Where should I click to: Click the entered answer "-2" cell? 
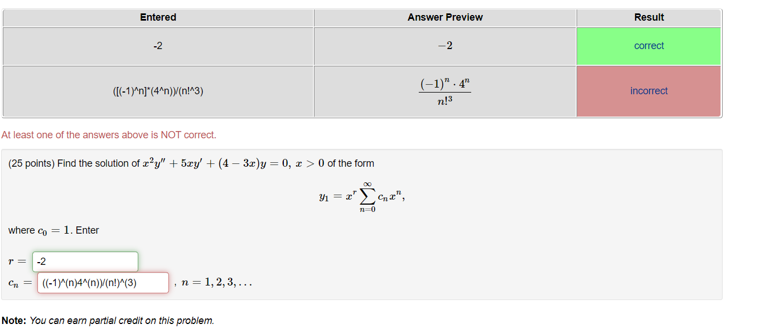[x=158, y=46]
